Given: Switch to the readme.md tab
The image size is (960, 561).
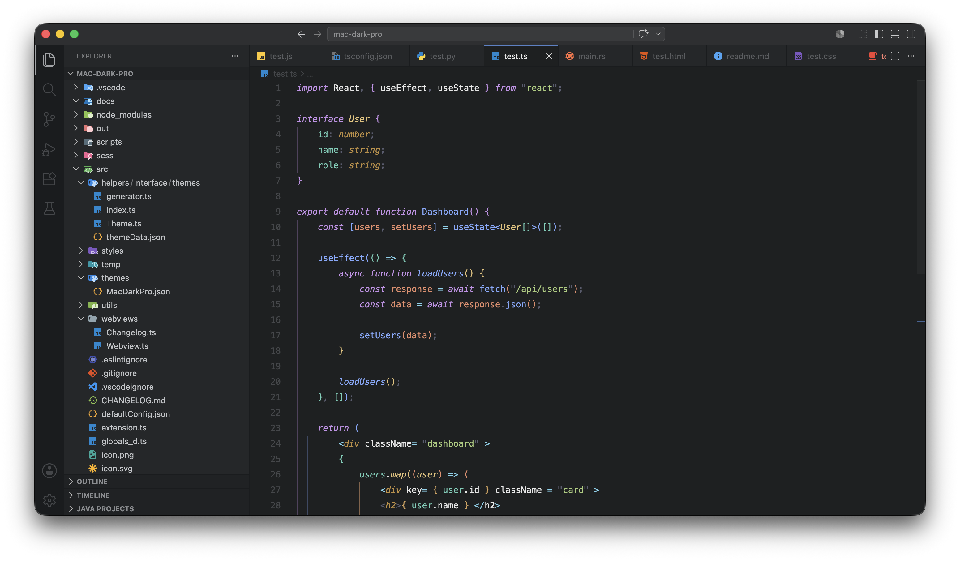Looking at the screenshot, I should click(746, 56).
